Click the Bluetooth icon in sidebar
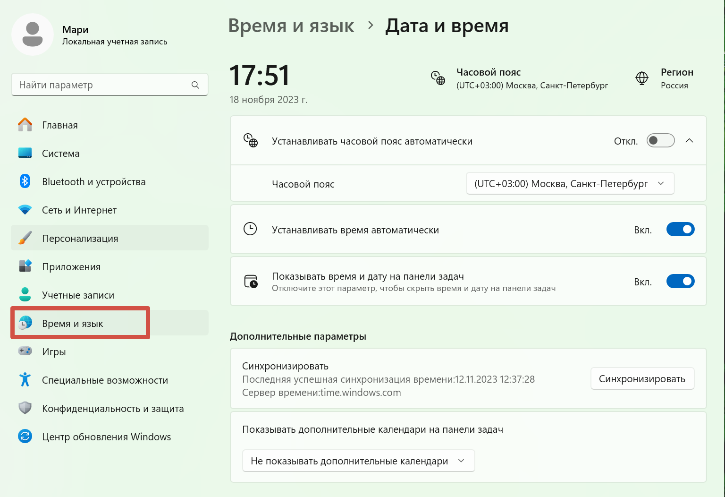725x497 pixels. (25, 181)
